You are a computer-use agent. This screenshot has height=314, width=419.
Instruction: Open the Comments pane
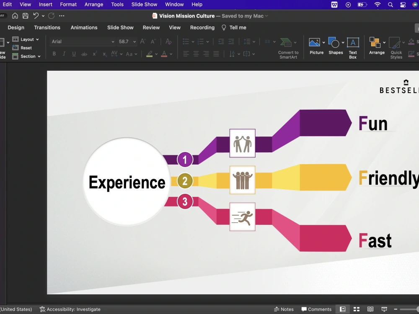tap(317, 309)
